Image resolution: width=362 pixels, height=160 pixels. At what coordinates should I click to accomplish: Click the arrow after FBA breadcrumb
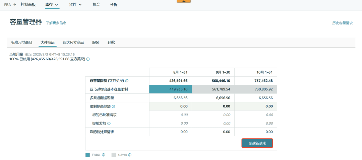[x=15, y=4]
